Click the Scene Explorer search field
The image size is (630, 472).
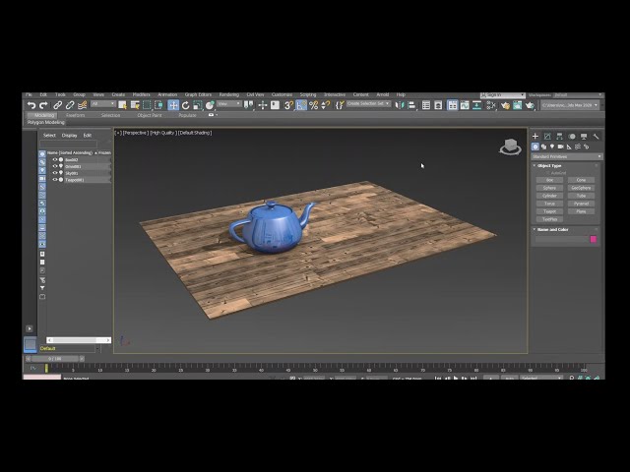(68, 144)
